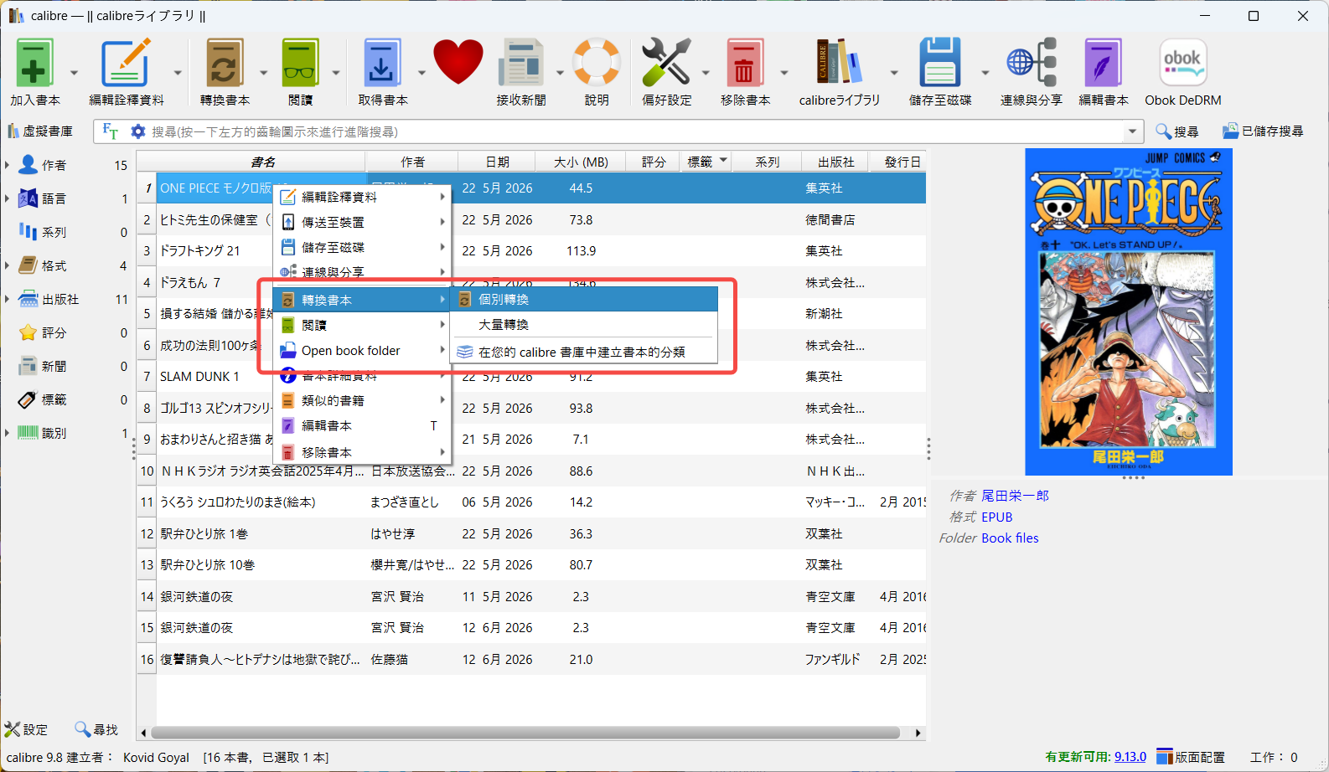Sort by the 大小 (MB) column header
The height and width of the screenshot is (772, 1329).
tap(581, 162)
